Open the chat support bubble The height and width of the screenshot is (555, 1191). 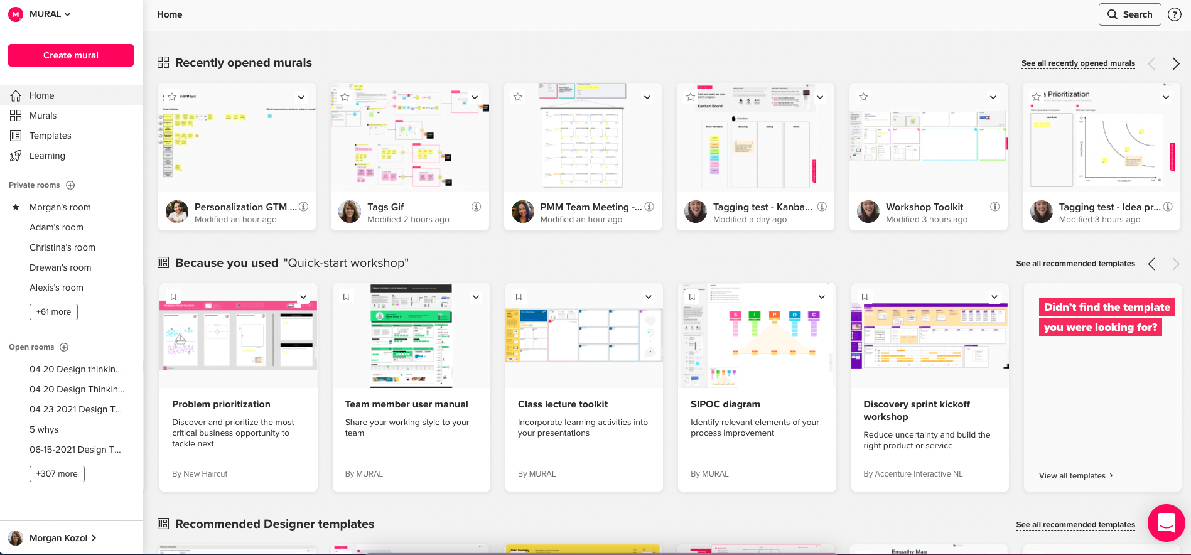pos(1167,523)
